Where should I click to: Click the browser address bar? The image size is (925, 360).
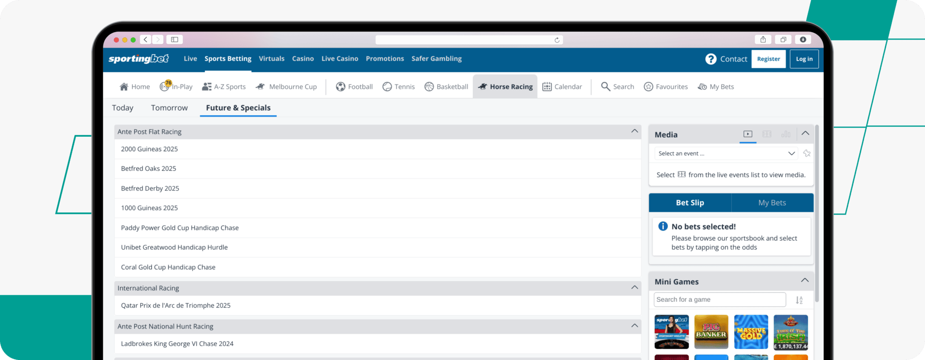pyautogui.click(x=469, y=40)
